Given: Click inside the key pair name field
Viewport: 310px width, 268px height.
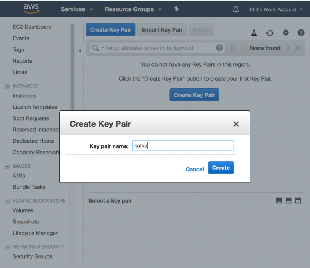Looking at the screenshot, I should 183,145.
